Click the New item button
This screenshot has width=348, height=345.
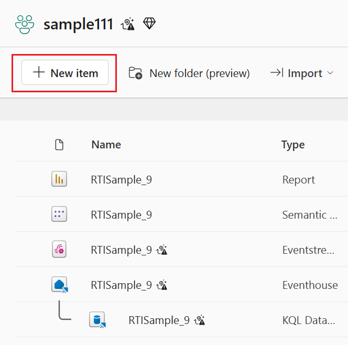point(65,72)
